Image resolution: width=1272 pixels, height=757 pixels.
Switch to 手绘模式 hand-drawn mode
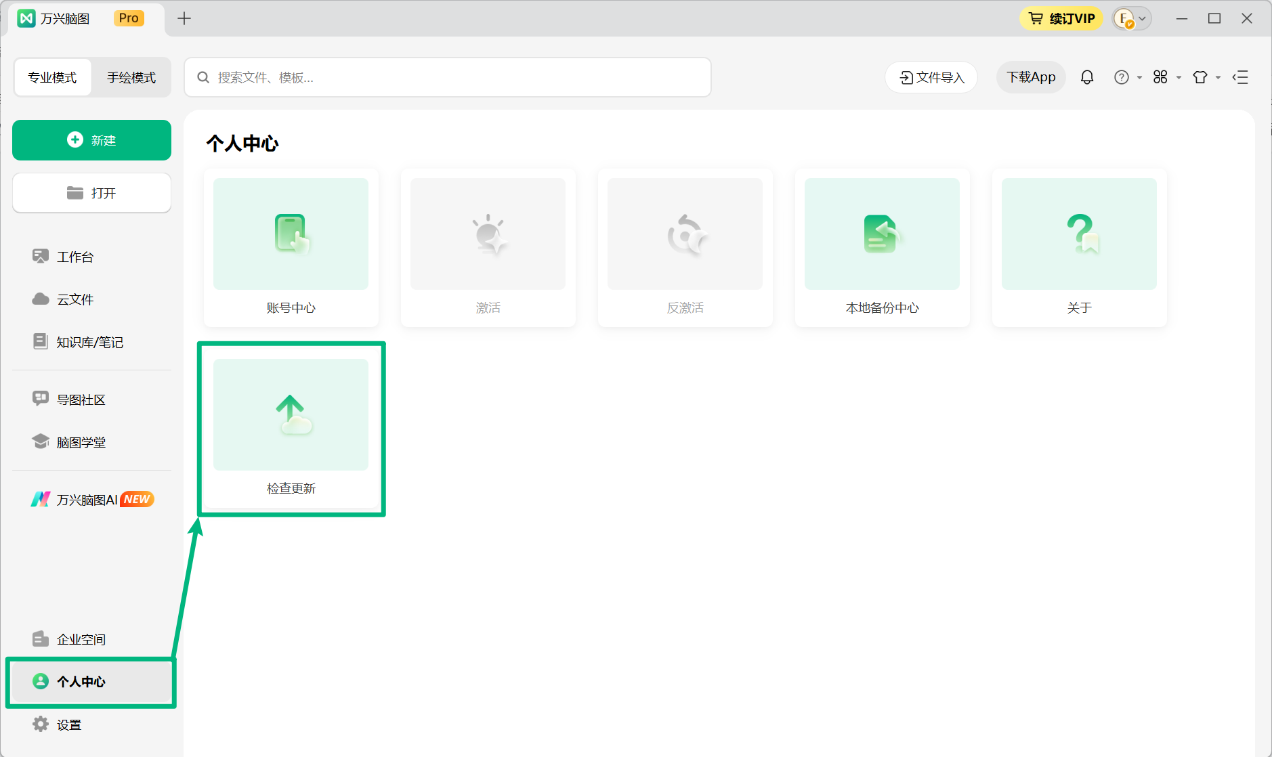click(x=131, y=77)
